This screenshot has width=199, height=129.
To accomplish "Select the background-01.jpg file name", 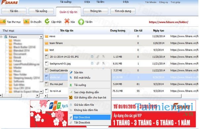I will point(60,64).
